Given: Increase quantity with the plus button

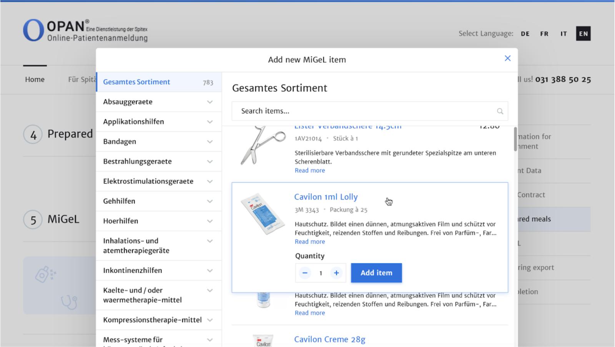Looking at the screenshot, I should coord(336,273).
